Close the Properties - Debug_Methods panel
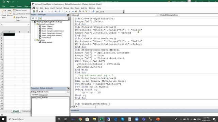218x122 pixels. [x=68, y=88]
